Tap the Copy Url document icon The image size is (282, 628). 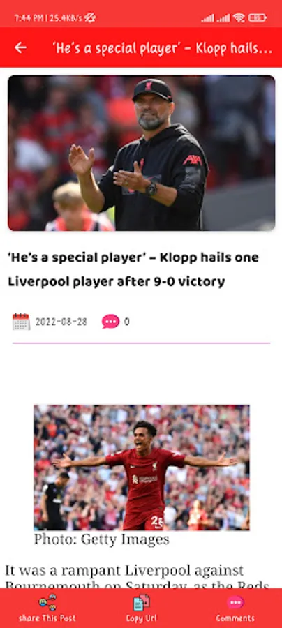pyautogui.click(x=142, y=602)
